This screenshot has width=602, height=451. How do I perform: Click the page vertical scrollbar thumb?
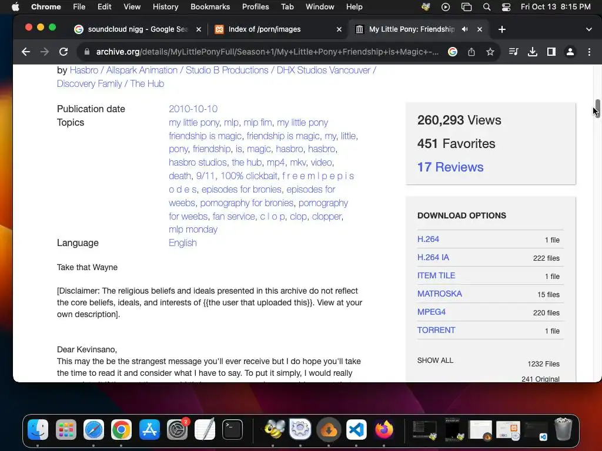click(597, 108)
